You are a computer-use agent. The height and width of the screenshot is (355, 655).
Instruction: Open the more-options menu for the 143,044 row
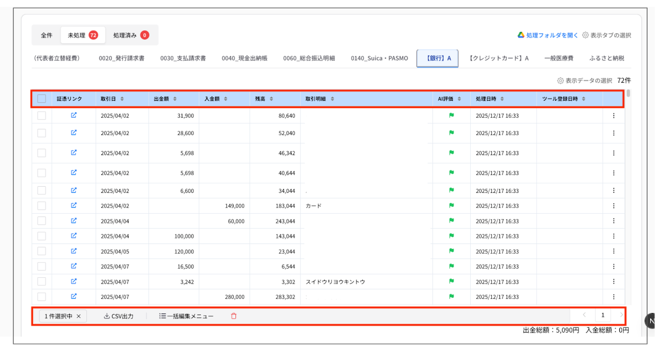tap(614, 236)
